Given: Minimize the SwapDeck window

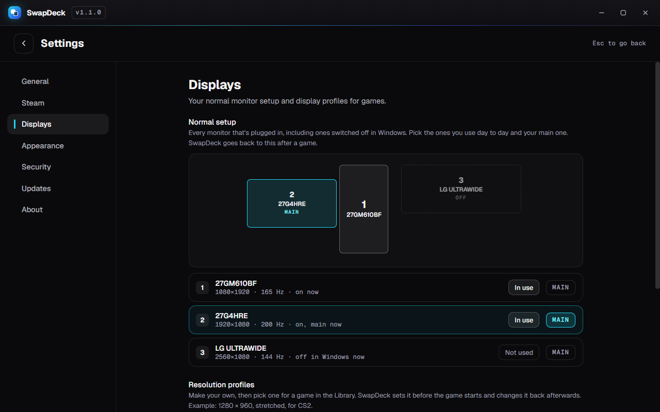Looking at the screenshot, I should [x=601, y=13].
